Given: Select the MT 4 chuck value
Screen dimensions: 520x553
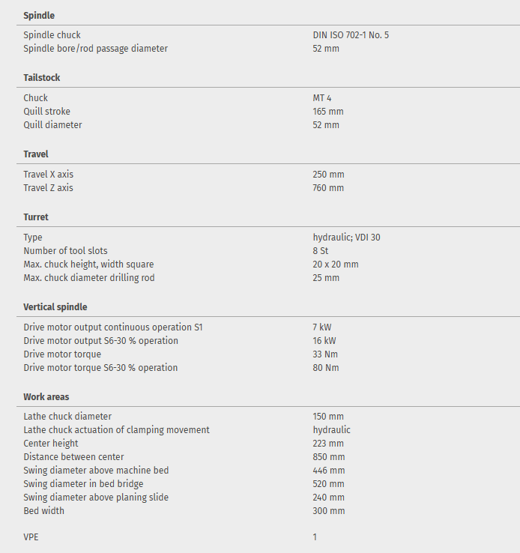Looking at the screenshot, I should (x=322, y=98).
